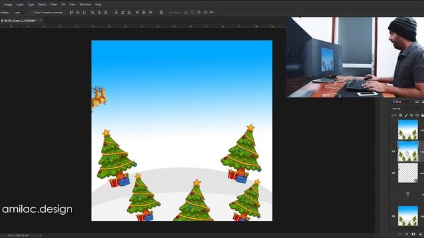
Task: Click the Align top edges icon
Action: click(71, 13)
